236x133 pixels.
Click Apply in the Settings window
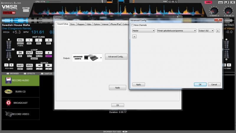(117, 87)
